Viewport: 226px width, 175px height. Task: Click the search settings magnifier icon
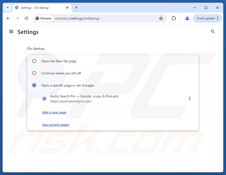click(x=213, y=31)
